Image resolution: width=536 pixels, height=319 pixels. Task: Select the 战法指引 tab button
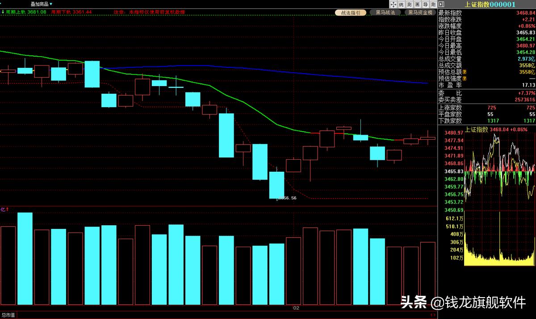click(x=351, y=12)
